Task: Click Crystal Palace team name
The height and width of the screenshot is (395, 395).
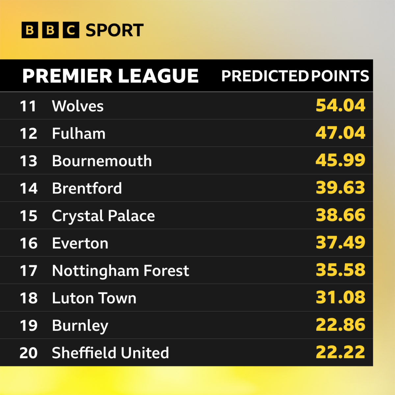Action: coord(103,216)
